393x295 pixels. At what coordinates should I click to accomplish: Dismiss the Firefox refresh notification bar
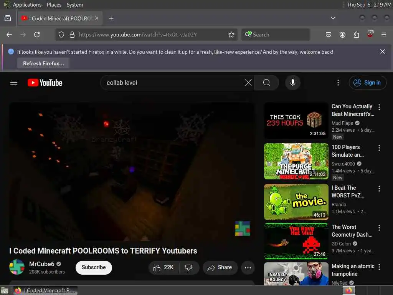383,52
